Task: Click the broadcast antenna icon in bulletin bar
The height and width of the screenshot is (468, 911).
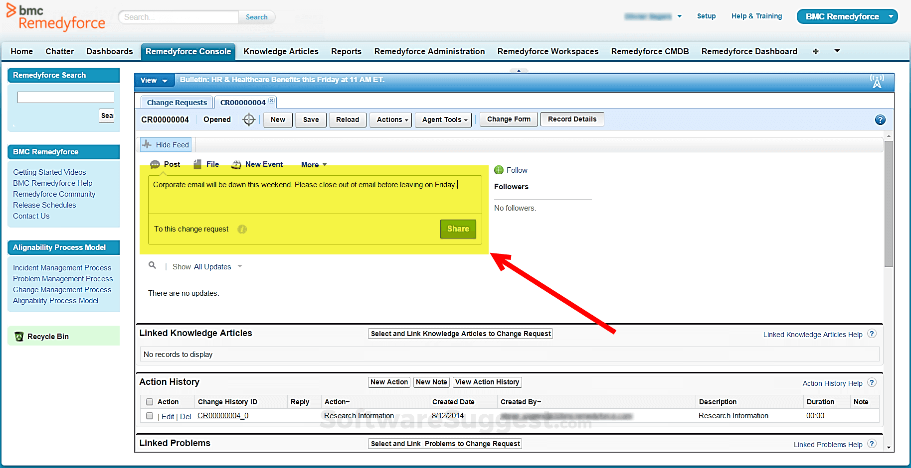Action: (877, 81)
